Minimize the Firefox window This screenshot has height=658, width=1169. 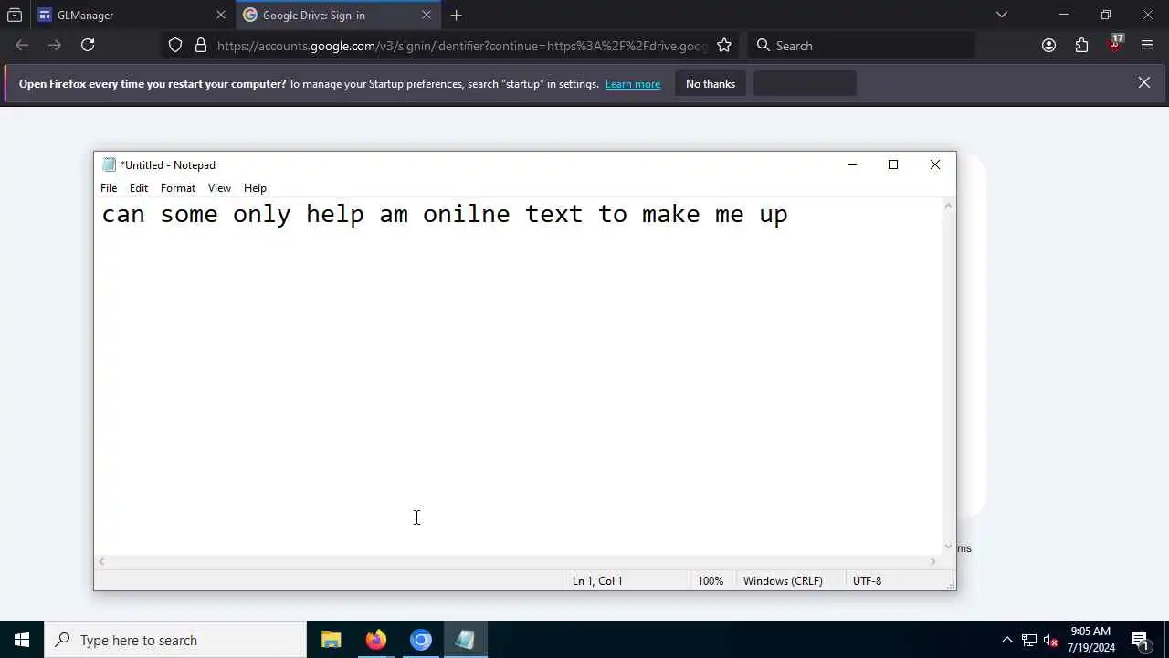1063,15
